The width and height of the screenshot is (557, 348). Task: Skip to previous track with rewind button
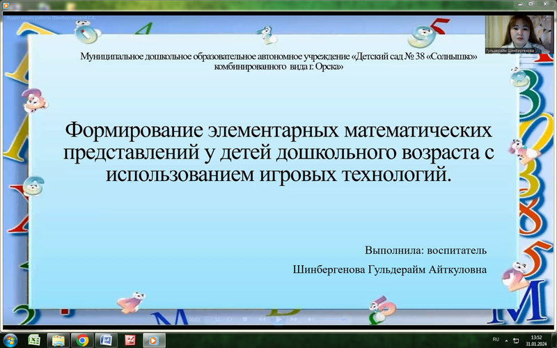(262, 319)
